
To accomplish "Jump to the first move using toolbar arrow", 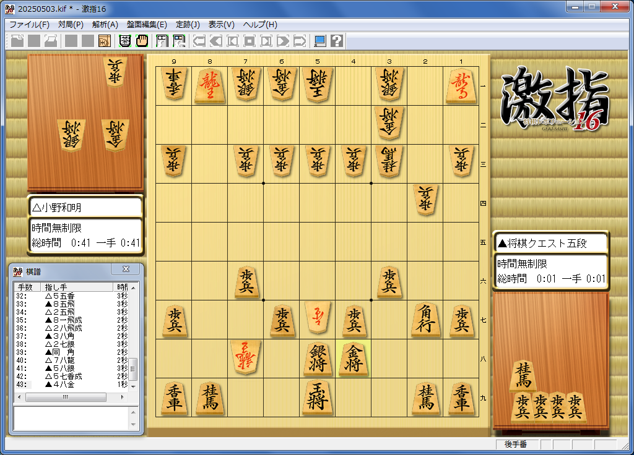I will click(199, 41).
